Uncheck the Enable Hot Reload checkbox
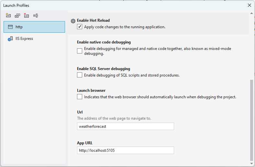This screenshot has width=255, height=167. coord(80,27)
